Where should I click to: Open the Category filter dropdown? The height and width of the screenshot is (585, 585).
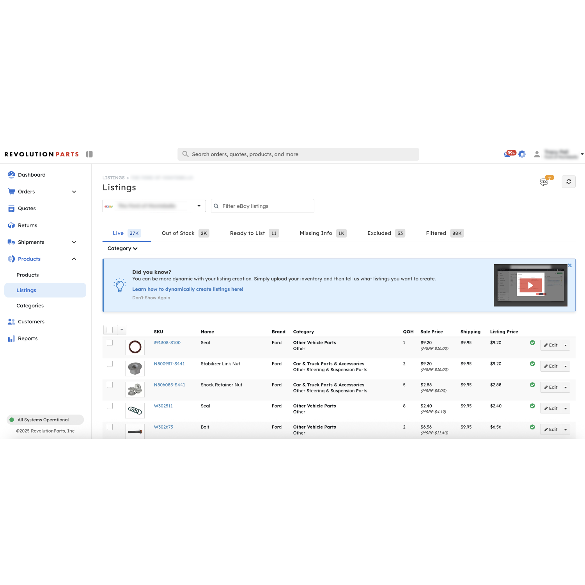point(122,248)
